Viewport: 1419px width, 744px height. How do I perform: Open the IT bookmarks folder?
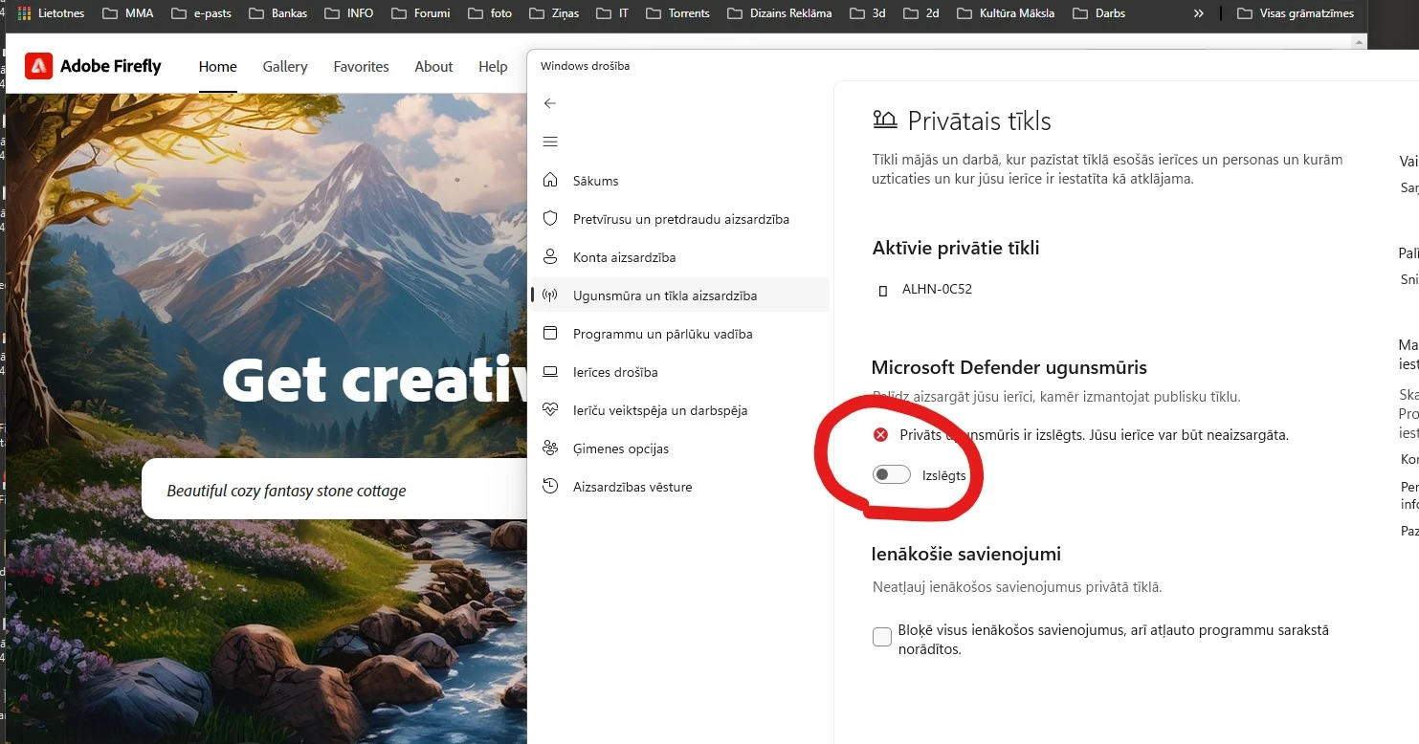(612, 13)
